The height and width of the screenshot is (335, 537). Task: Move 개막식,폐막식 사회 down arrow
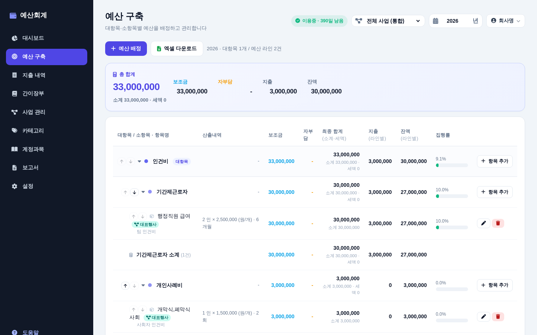point(142,310)
